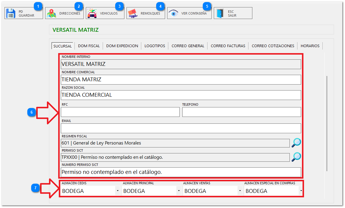
Task: Focus the Telefono text field
Action: pos(241,112)
